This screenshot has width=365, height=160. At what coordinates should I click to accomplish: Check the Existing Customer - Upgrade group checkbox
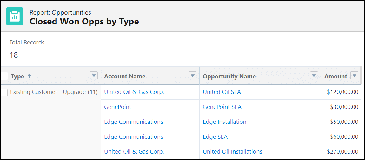[x=4, y=92]
